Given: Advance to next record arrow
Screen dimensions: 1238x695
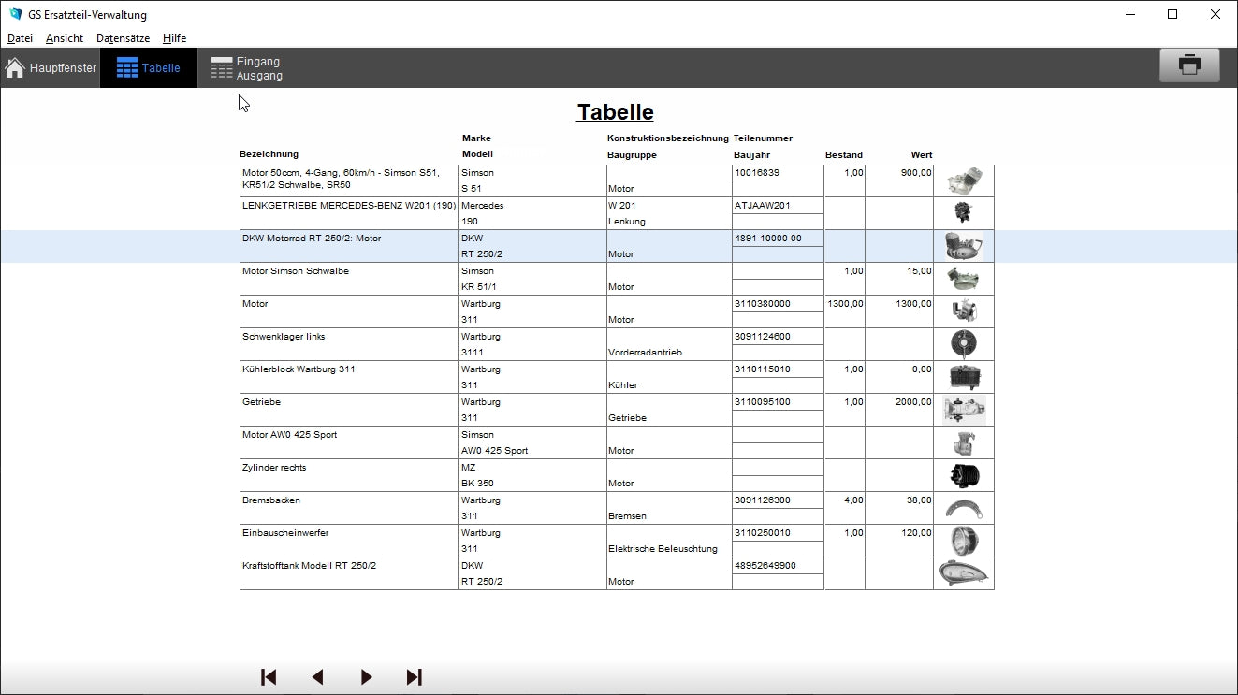Looking at the screenshot, I should click(366, 677).
